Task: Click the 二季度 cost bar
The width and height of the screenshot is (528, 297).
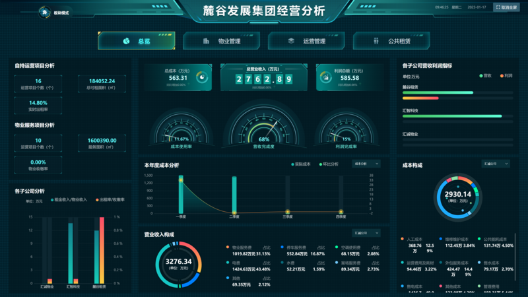Action: tap(234, 195)
